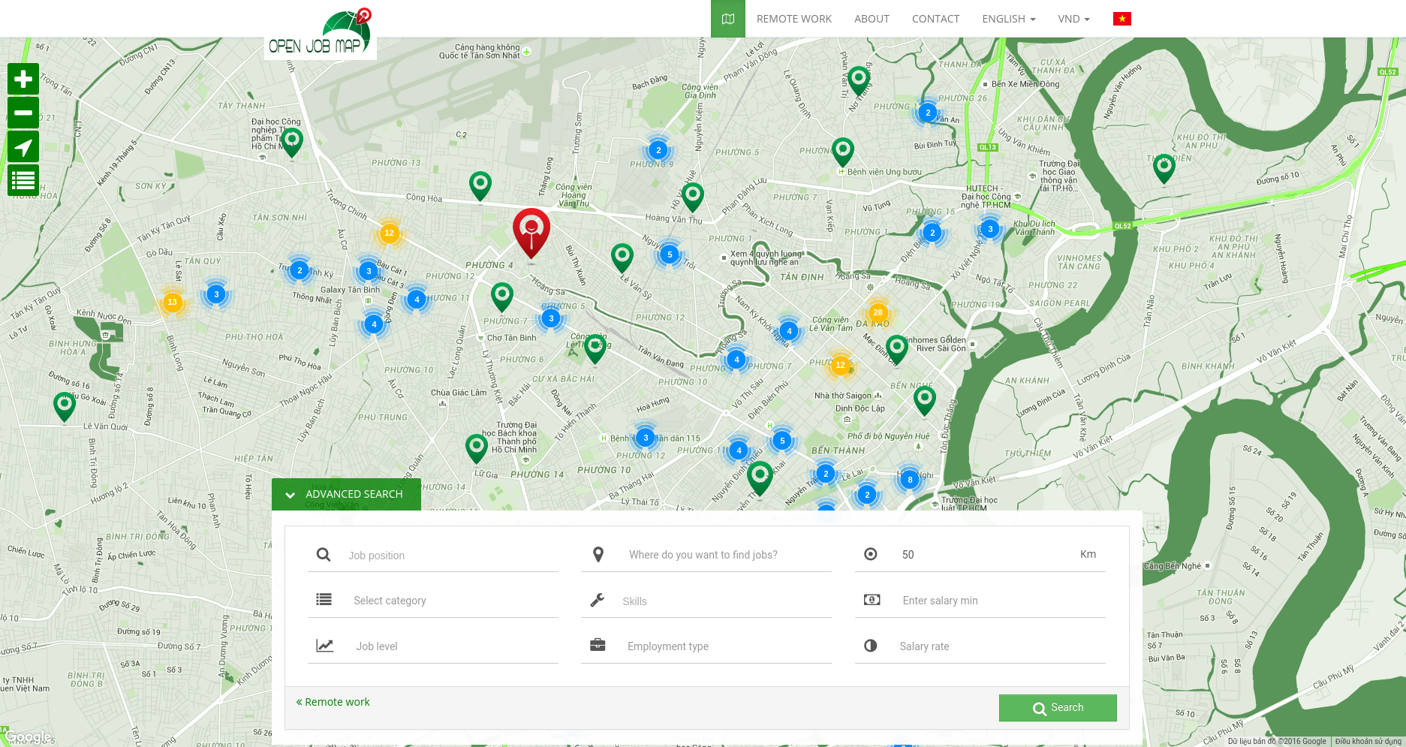The image size is (1406, 747).
Task: Click the zoom out minus button
Action: point(23,113)
